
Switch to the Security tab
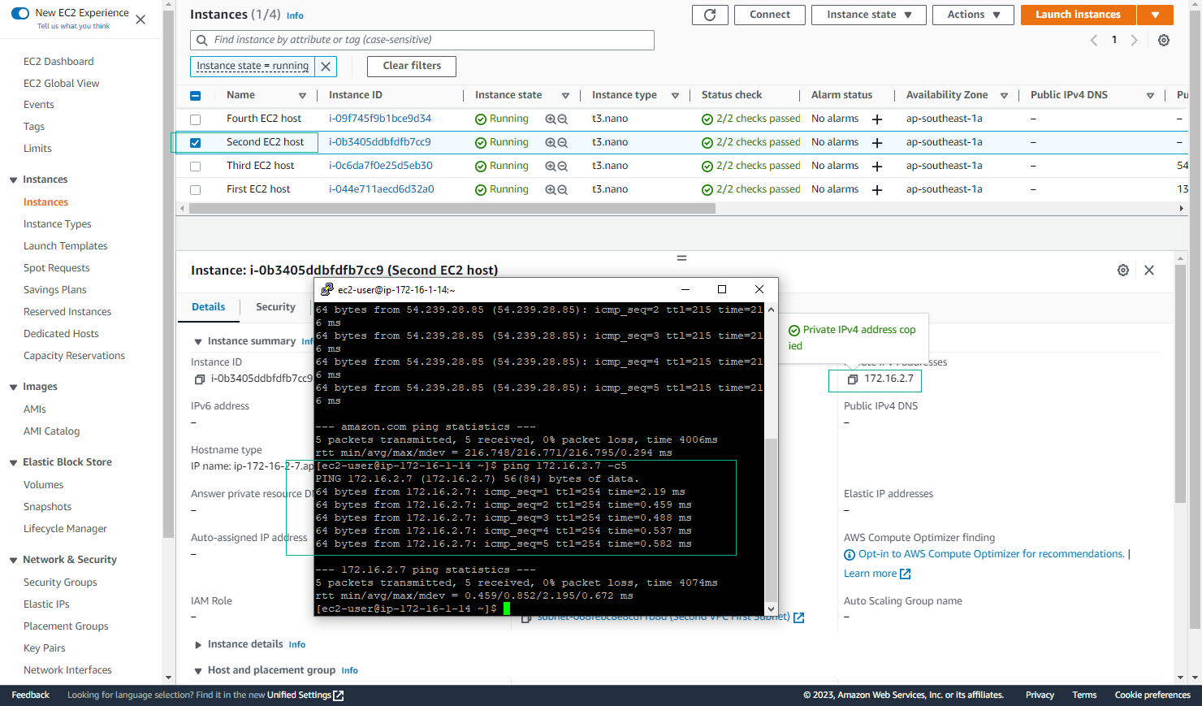click(275, 307)
